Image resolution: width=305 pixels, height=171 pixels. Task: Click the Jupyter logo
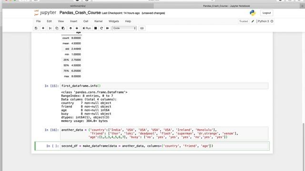(45, 13)
